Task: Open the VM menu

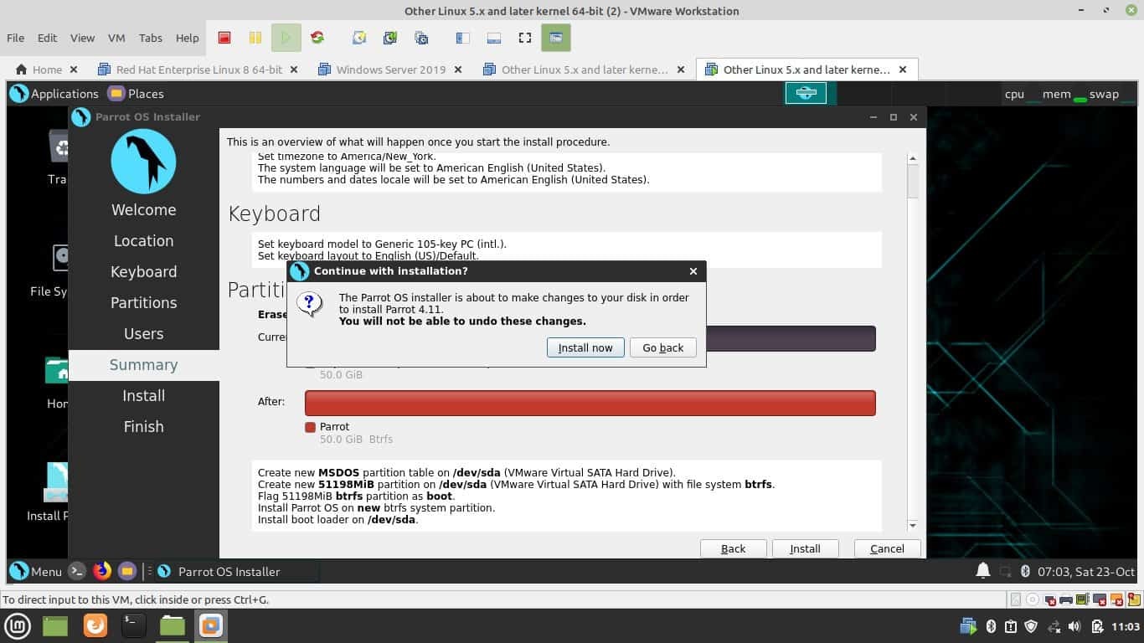Action: point(116,38)
